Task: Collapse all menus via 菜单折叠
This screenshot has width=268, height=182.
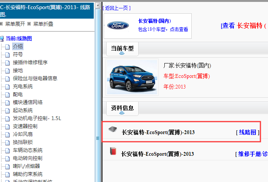Action: pyautogui.click(x=43, y=24)
